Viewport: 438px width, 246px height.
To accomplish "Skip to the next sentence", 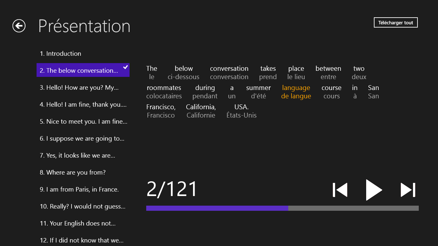I will [x=408, y=190].
